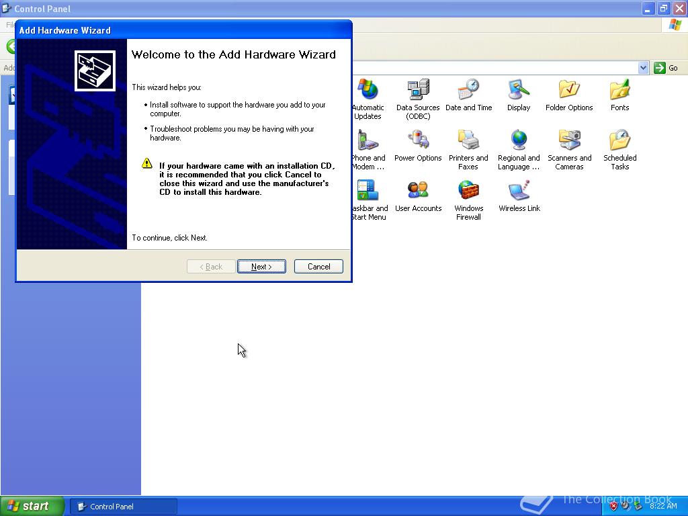This screenshot has height=516, width=688.
Task: Open Data Sources (ODBC)
Action: 418,91
